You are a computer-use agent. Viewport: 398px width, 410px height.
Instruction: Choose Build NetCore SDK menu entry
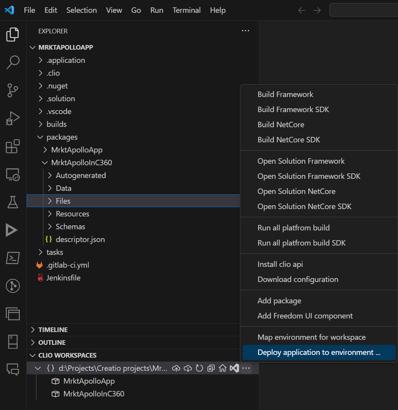click(319, 140)
